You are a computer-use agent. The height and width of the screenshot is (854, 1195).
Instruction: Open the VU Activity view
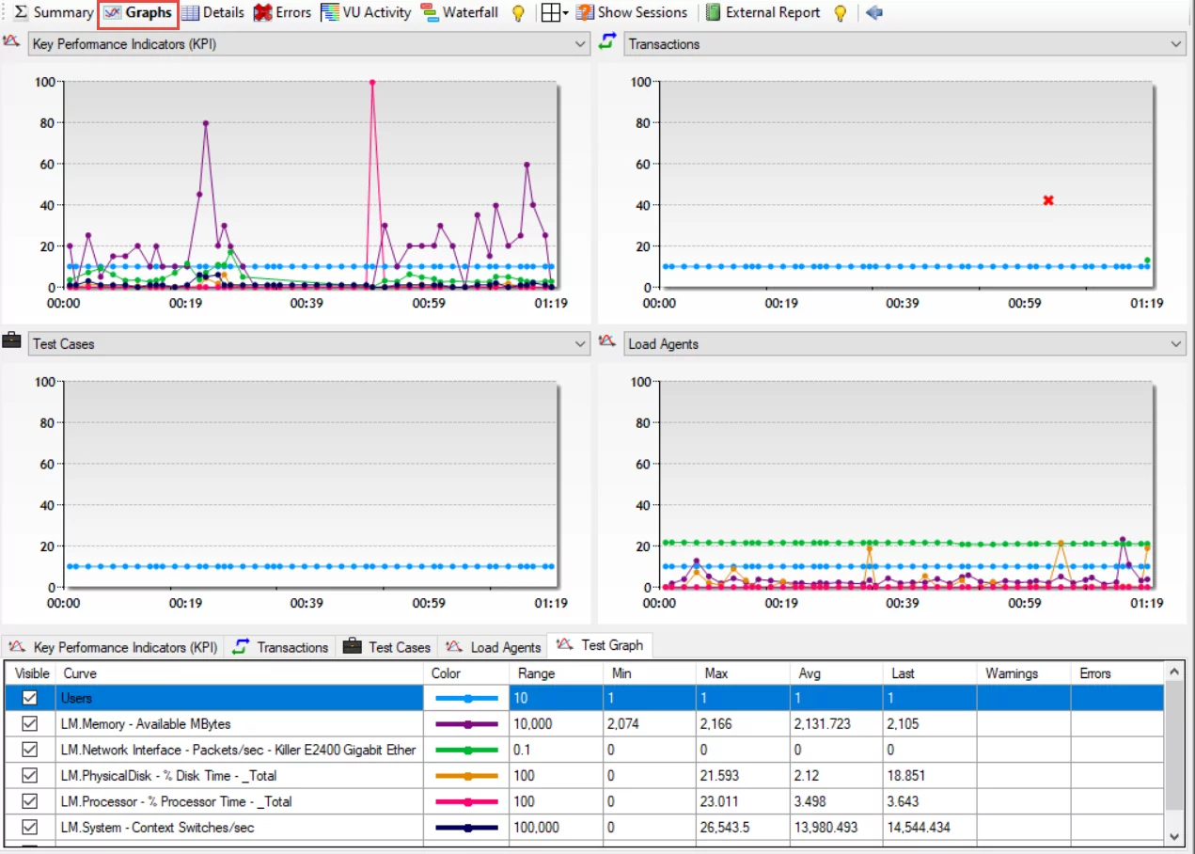[366, 13]
